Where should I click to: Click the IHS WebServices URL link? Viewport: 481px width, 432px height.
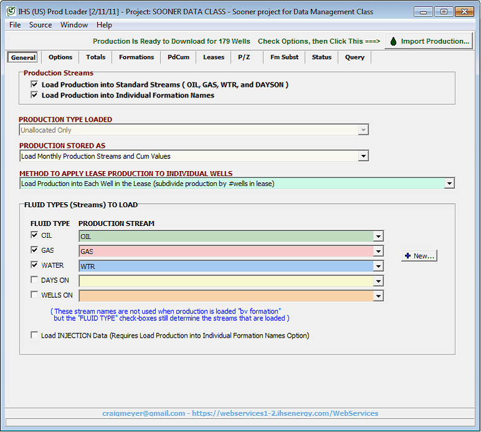point(285,413)
